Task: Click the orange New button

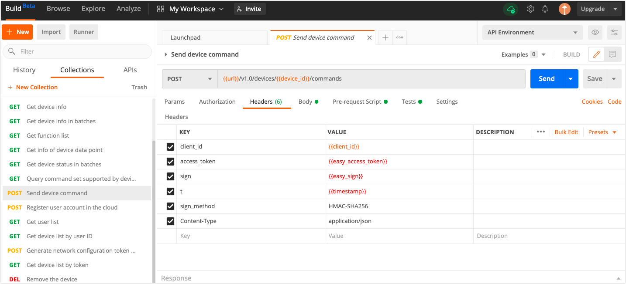Action: [17, 32]
